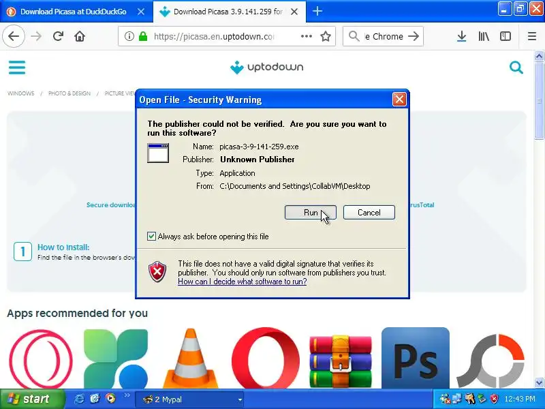The height and width of the screenshot is (409, 545).
Task: Open the downloads panel arrow icon
Action: tap(461, 36)
